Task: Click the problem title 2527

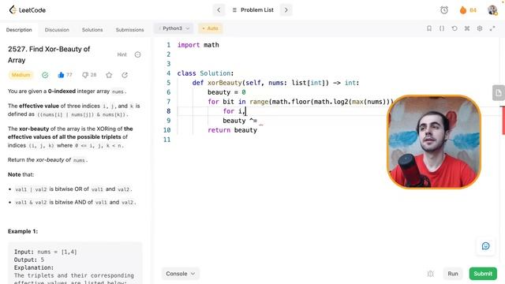Action: pyautogui.click(x=49, y=54)
